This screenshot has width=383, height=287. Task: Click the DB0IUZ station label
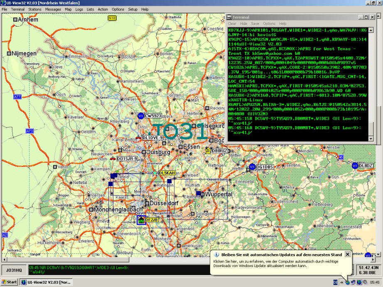tap(220, 151)
